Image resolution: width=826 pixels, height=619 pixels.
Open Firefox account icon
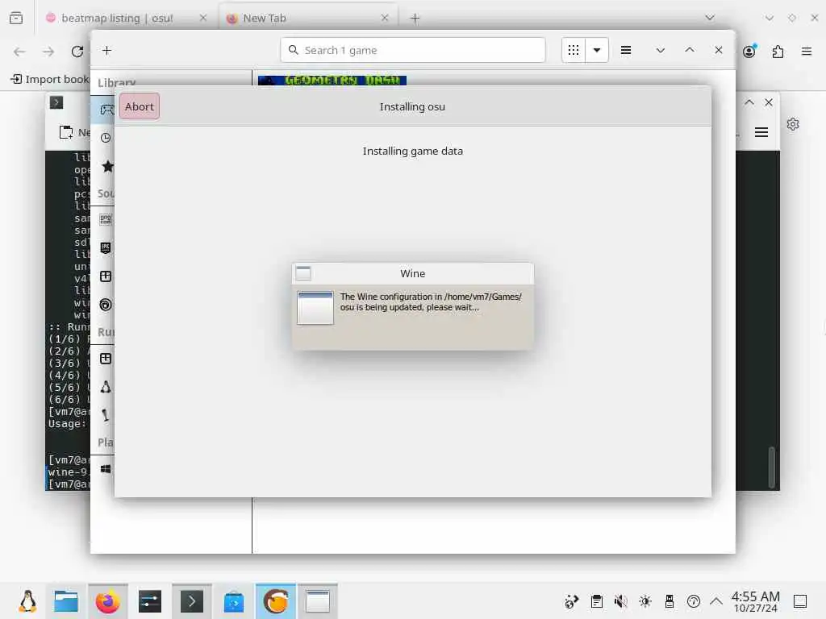point(749,51)
